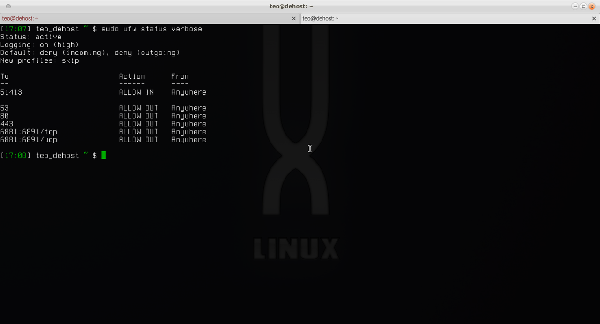Click the 'Logging: on (high)' line
Image resolution: width=600 pixels, height=324 pixels.
click(39, 45)
